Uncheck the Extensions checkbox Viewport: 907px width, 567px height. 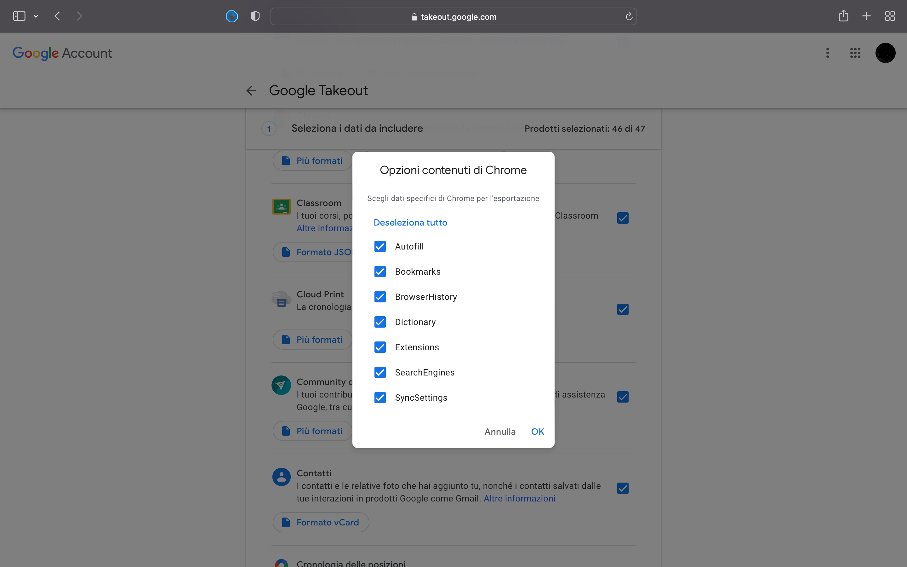[380, 347]
